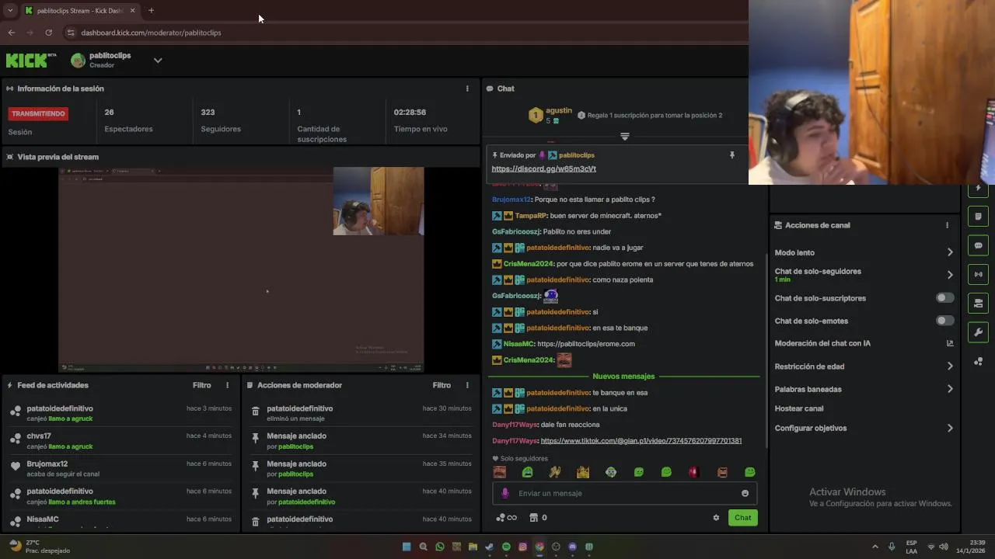
Task: Select the pablitoclips Stream browser tab
Action: pos(80,11)
